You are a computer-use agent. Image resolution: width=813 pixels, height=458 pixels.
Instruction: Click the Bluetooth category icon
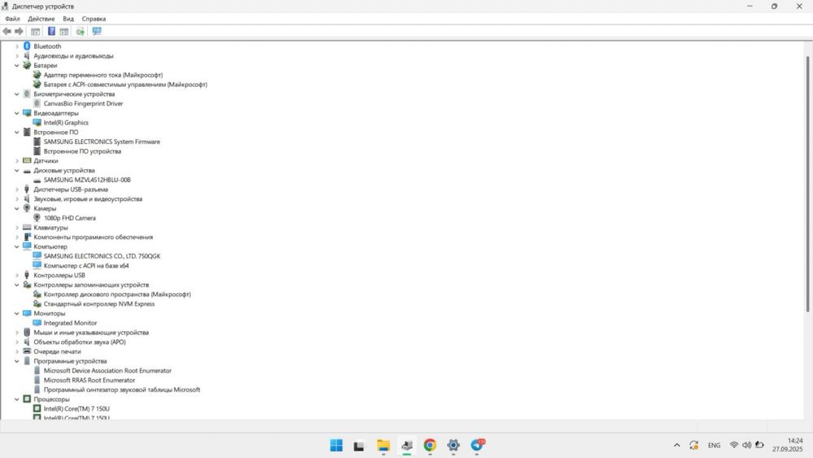pyautogui.click(x=27, y=46)
